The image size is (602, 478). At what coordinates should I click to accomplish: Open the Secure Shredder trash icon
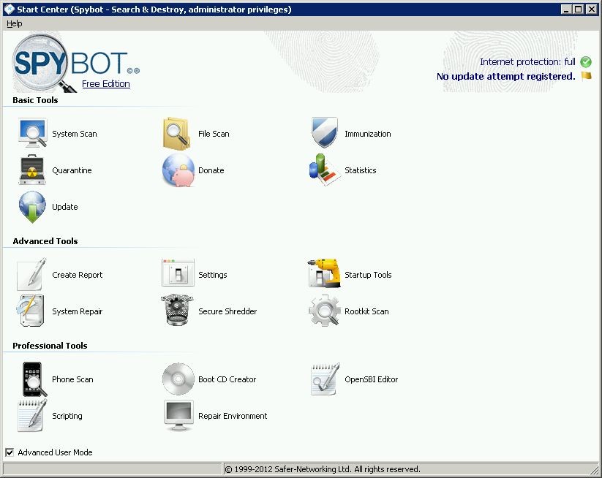click(177, 310)
